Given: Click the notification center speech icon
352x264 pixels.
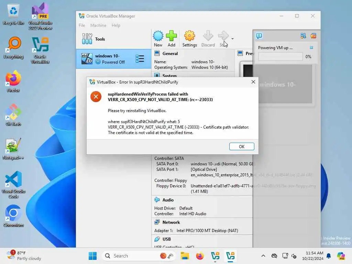Looking at the screenshot, I should pyautogui.click(x=259, y=36).
